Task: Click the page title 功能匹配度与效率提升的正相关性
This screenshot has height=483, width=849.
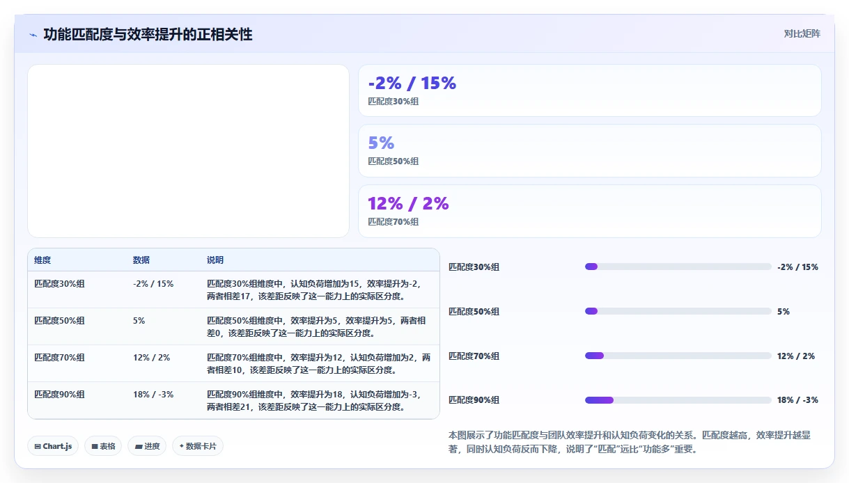Action: tap(148, 34)
